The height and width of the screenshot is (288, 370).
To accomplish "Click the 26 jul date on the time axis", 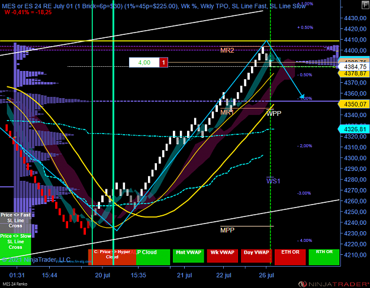I will click(x=266, y=275).
